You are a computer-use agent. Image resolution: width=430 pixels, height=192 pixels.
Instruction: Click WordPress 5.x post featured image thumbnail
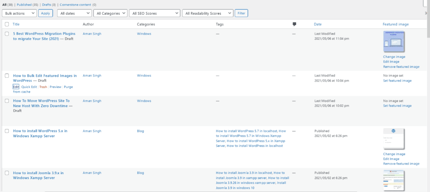(x=394, y=139)
